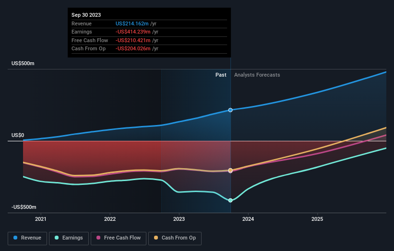Click the US$500m y-axis label
This screenshot has width=394, height=251.
coord(23,63)
